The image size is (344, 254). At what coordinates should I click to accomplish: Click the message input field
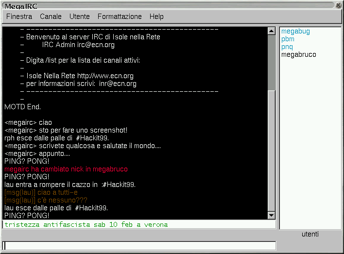point(139,245)
